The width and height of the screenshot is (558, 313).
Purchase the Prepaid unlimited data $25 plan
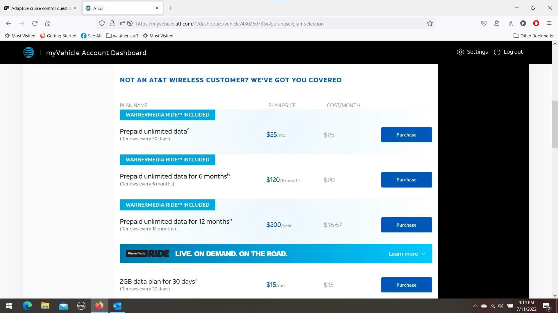click(x=406, y=134)
